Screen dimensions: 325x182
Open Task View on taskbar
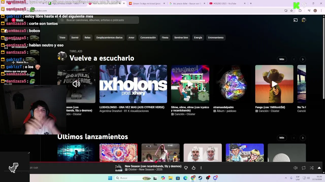(155, 178)
